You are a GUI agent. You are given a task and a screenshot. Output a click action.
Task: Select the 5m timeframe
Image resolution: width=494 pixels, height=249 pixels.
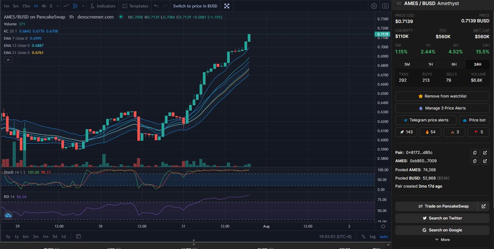(x=16, y=6)
